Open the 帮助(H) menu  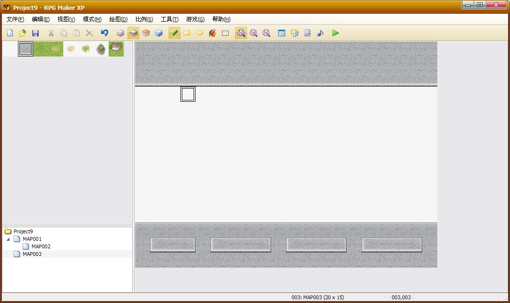(x=221, y=19)
